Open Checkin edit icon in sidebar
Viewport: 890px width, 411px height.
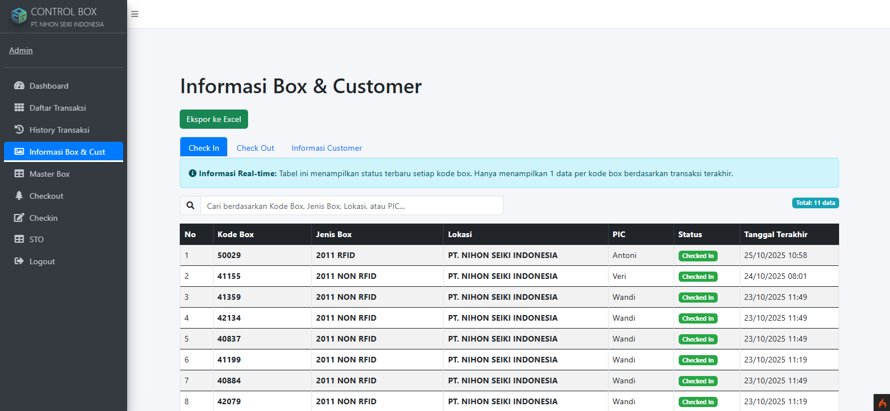coord(19,218)
